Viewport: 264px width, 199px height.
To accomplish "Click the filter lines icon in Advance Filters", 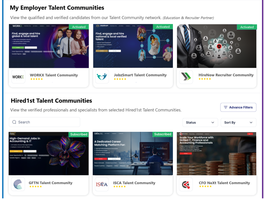I will click(x=226, y=107).
